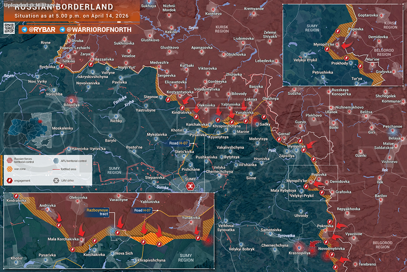The height and width of the screenshot is (272, 407).
Task: Click the Russian forces hexagon in the legend
Action: click(10, 160)
